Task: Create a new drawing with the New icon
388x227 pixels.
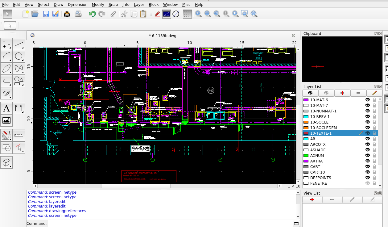Action: 26,14
